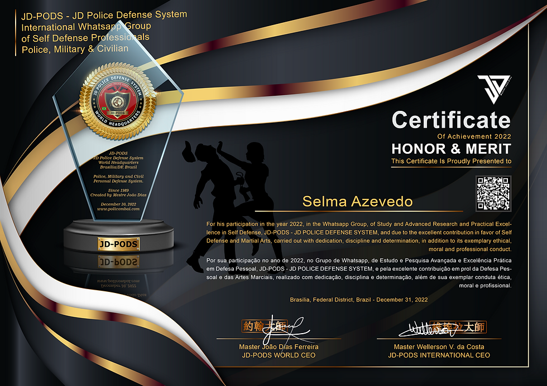Click the Brasilia, Federal District date line
The height and width of the screenshot is (386, 547).
tap(358, 300)
